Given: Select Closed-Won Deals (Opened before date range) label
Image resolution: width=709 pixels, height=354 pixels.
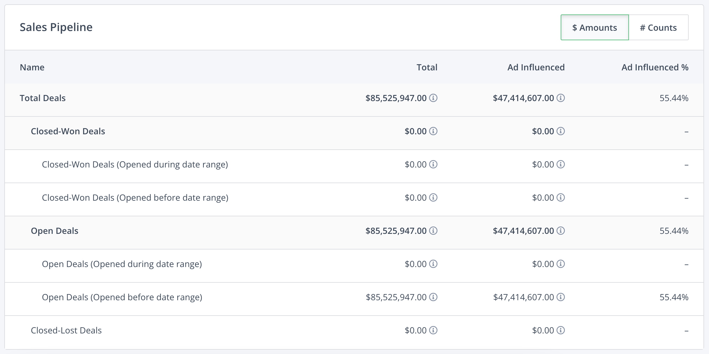Looking at the screenshot, I should coord(135,198).
